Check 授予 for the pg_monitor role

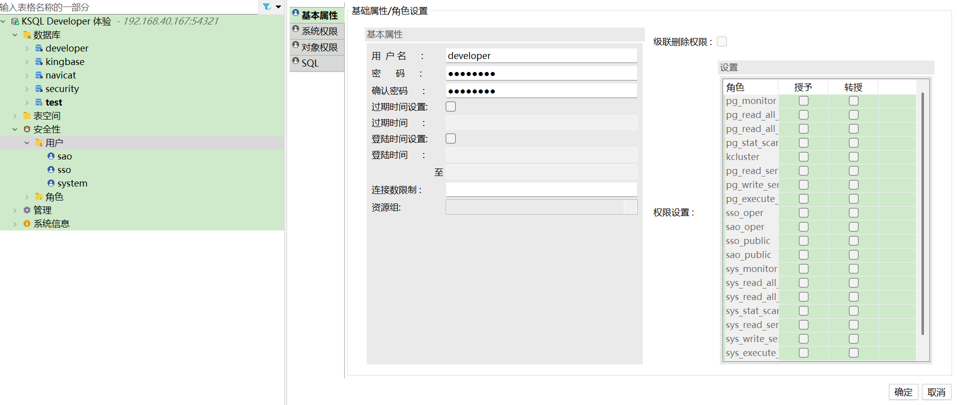pos(803,101)
